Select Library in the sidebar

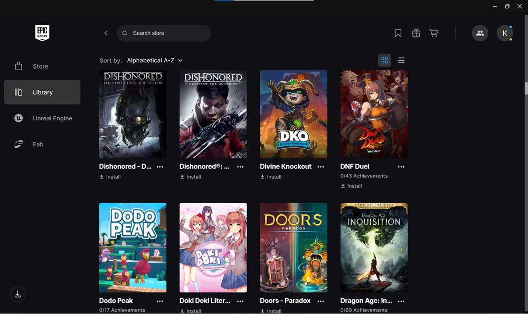point(42,92)
